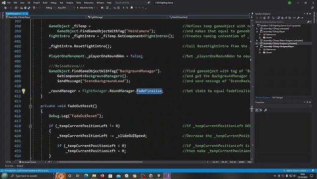Click the No issues found indicator
Screen dimensions: 317x179
(27, 162)
